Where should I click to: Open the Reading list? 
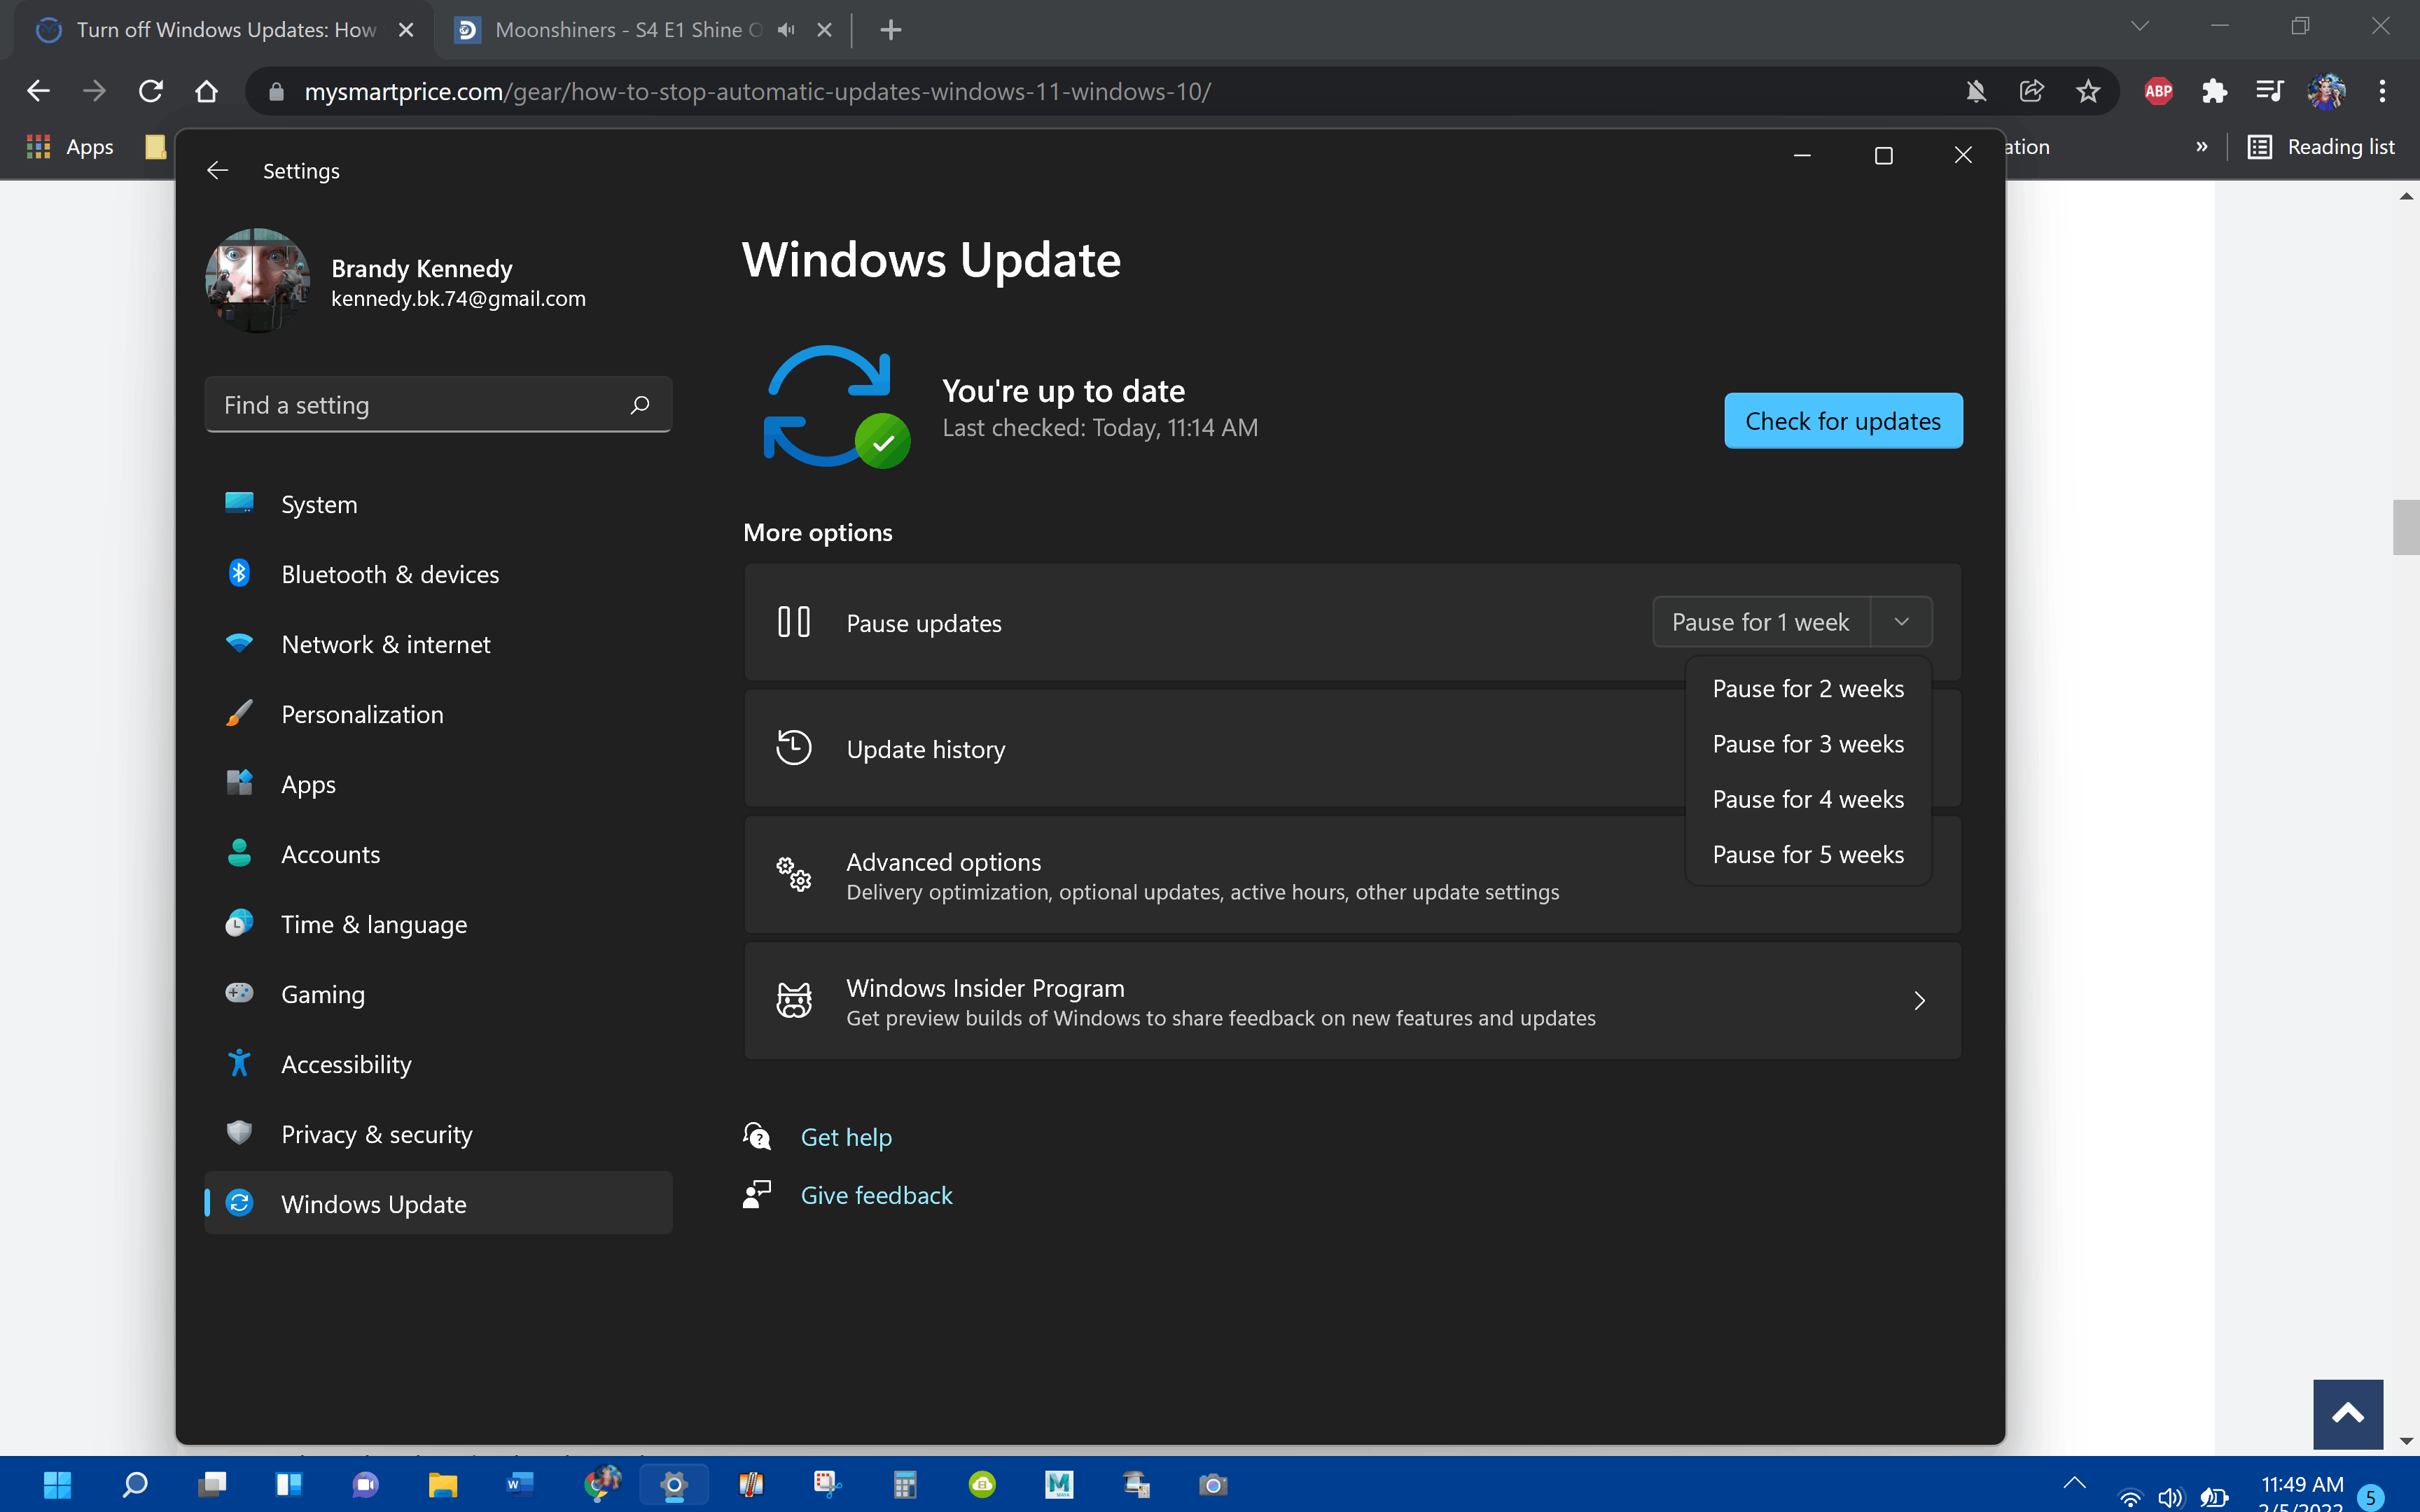[2320, 147]
